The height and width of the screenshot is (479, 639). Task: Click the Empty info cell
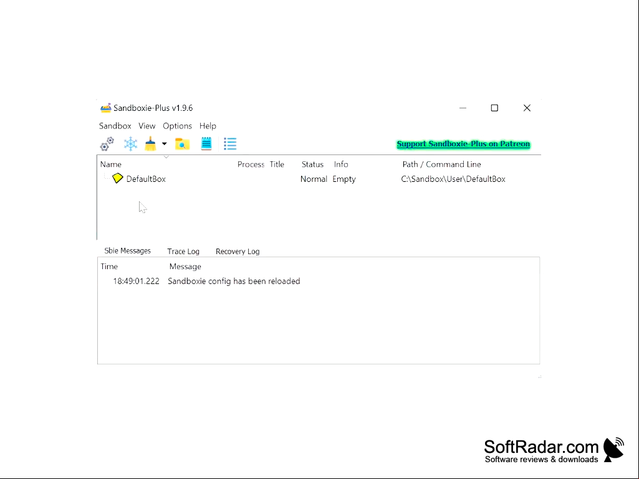344,179
